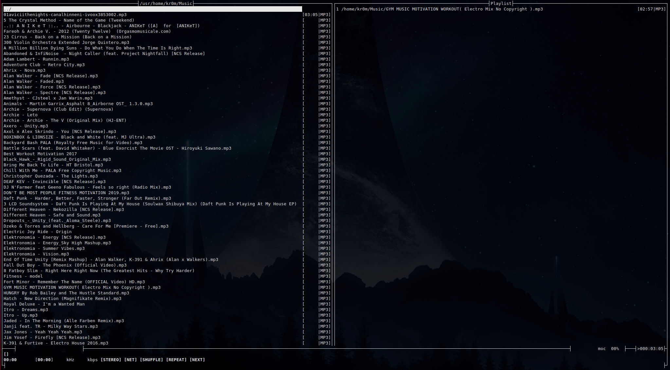Toggle the REPEAT indicator
This screenshot has width=670, height=370.
pyautogui.click(x=176, y=360)
